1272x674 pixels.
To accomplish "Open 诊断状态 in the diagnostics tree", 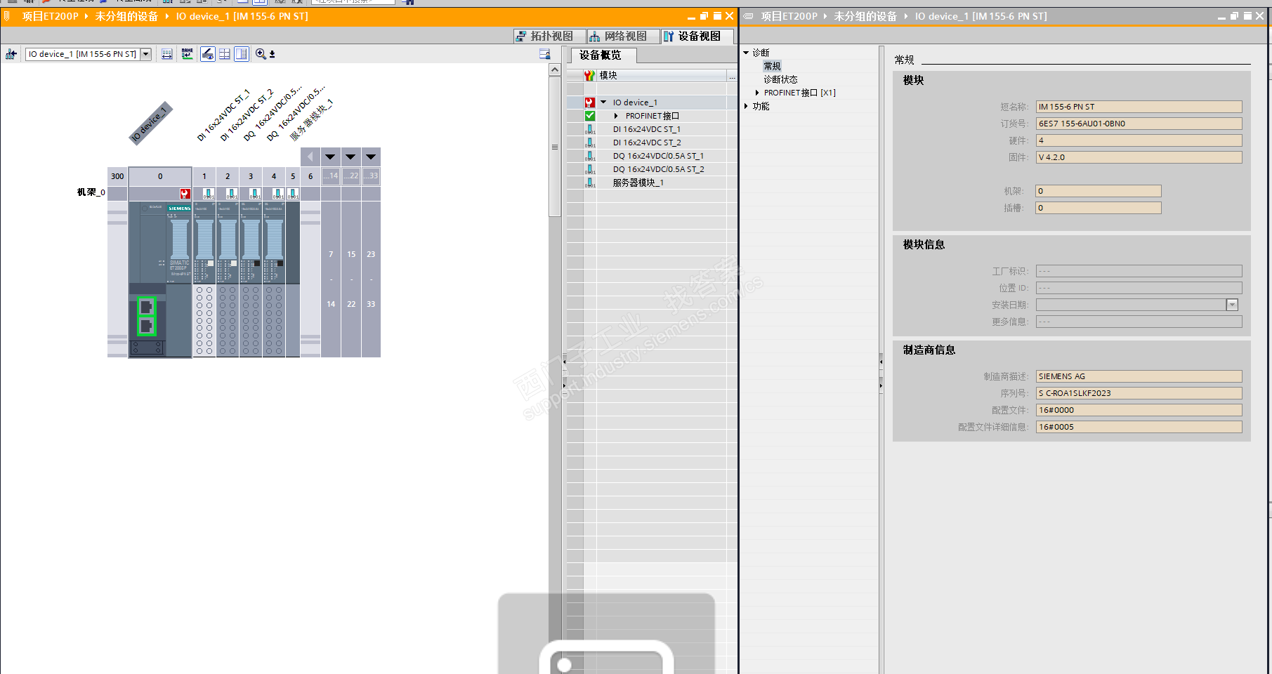I will (x=780, y=79).
